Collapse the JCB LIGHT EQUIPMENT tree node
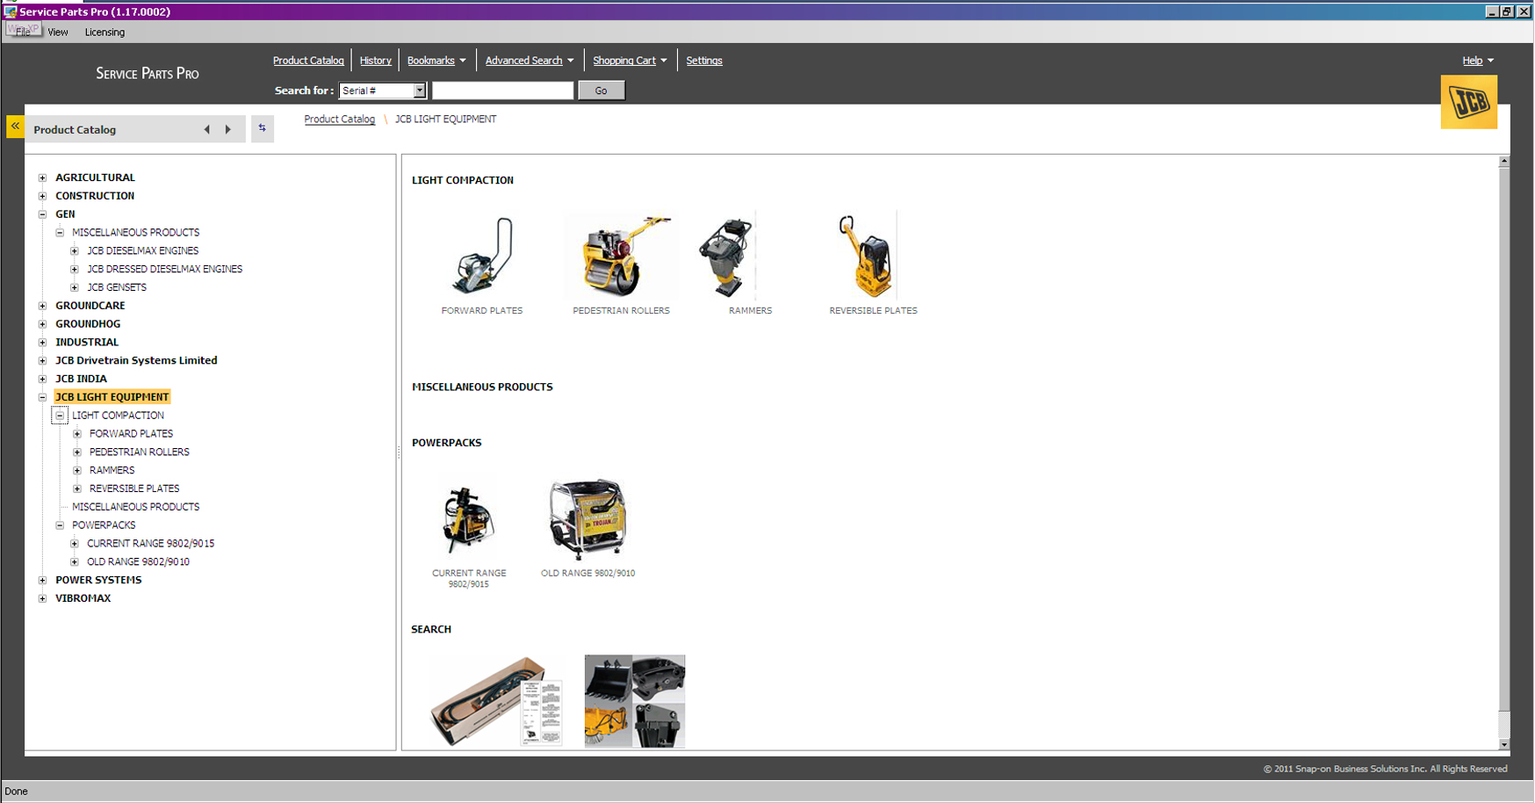 42,397
